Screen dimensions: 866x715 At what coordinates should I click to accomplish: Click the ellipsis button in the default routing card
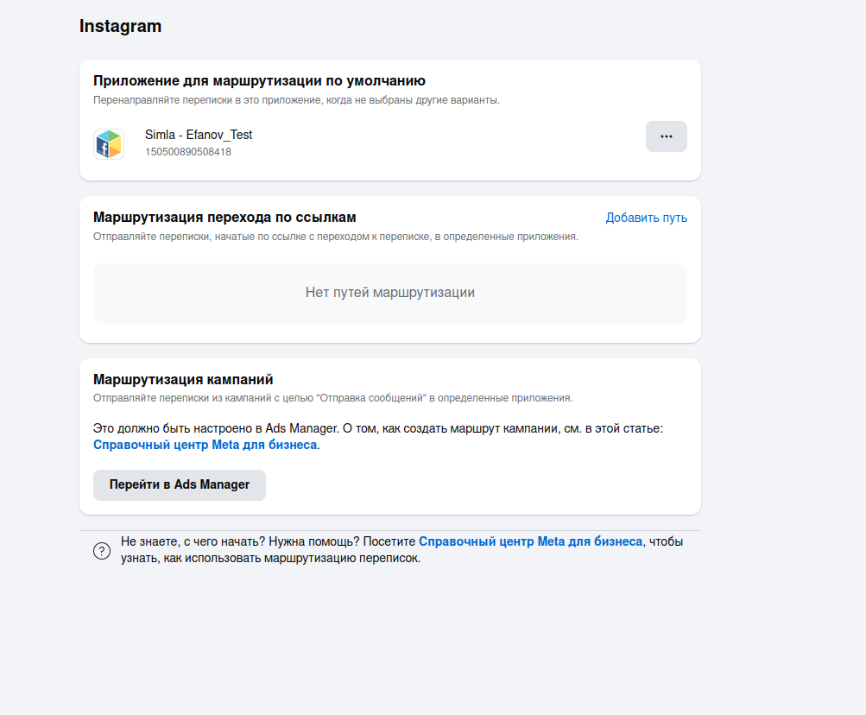pyautogui.click(x=666, y=136)
